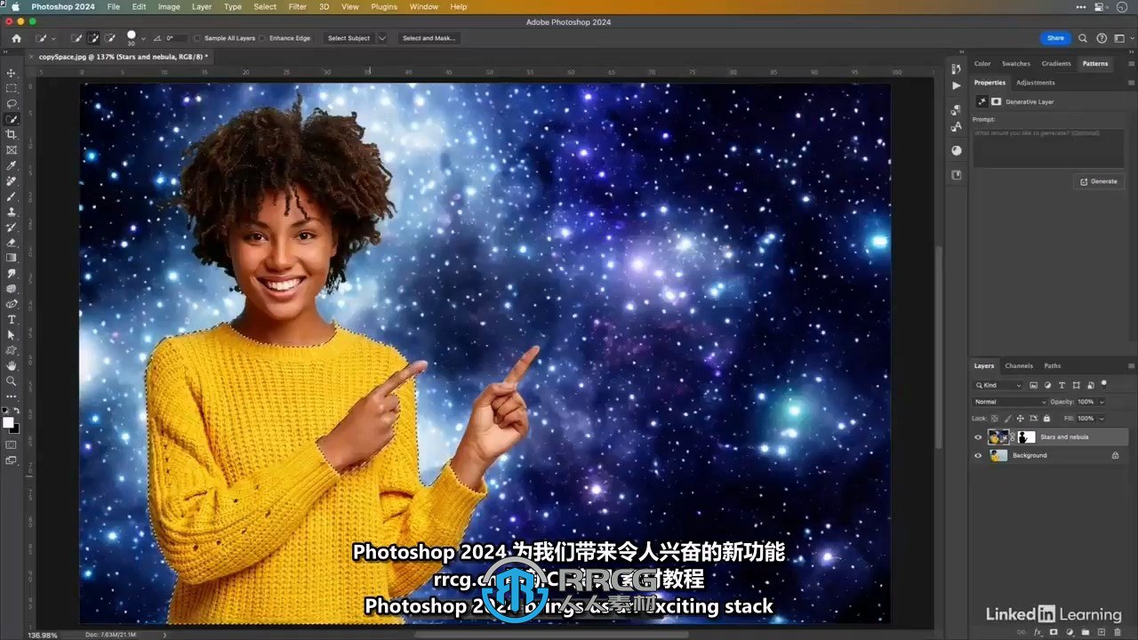Toggle layer filter on/off switch
Screen dimensions: 1138x640
(x=1104, y=384)
